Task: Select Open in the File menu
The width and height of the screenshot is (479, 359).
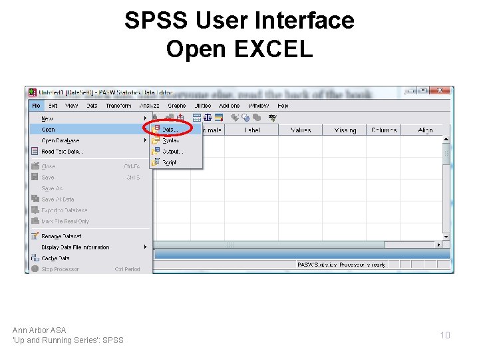Action: point(88,130)
